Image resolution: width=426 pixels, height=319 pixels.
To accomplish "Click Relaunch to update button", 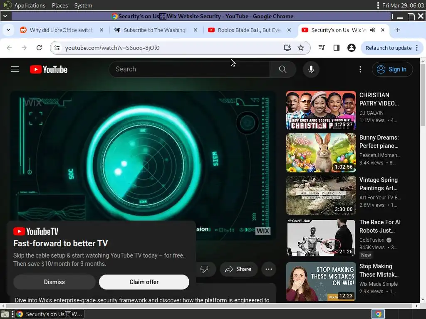I will (389, 48).
